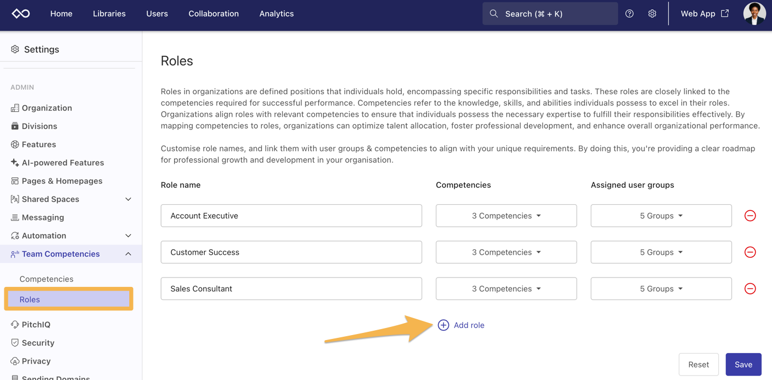Click the infinity logo icon
This screenshot has height=380, width=772.
[21, 14]
